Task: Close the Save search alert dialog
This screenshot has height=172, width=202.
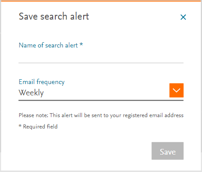Action: tap(183, 17)
